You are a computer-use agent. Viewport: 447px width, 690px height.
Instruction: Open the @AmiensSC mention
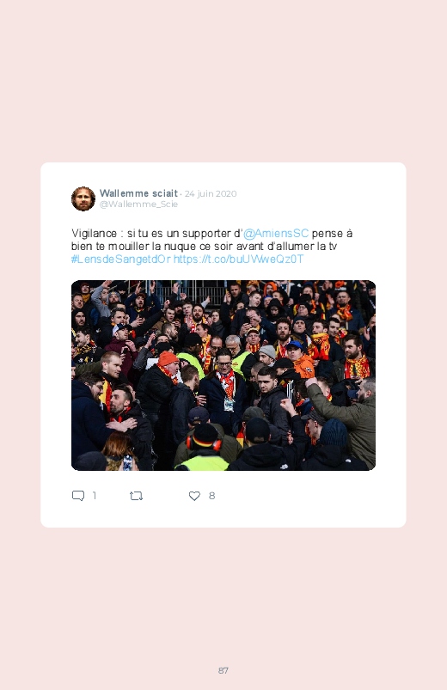pos(276,233)
